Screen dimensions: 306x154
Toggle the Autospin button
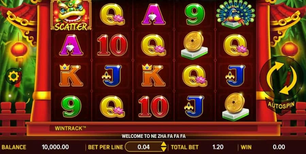pos(281,104)
